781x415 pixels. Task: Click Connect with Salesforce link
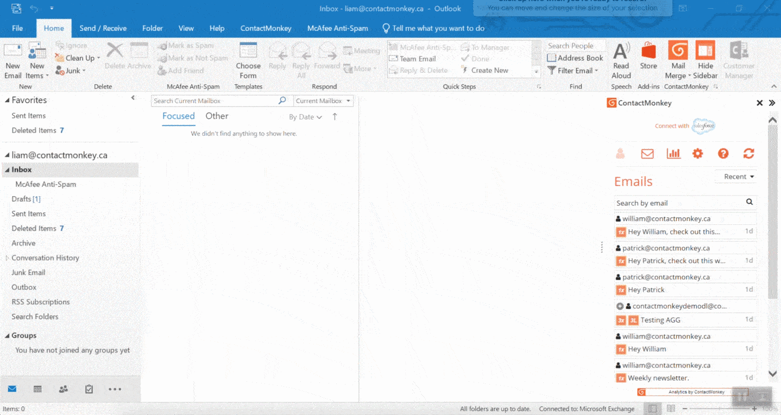pyautogui.click(x=685, y=126)
